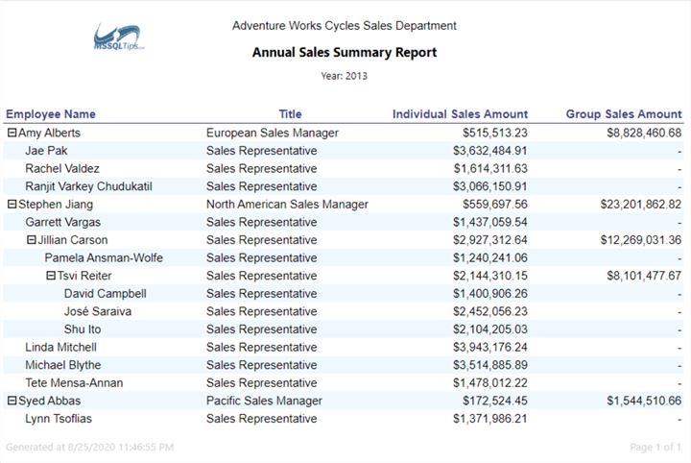
Task: Click the $3,066,150.91 sales amount
Action: point(490,186)
